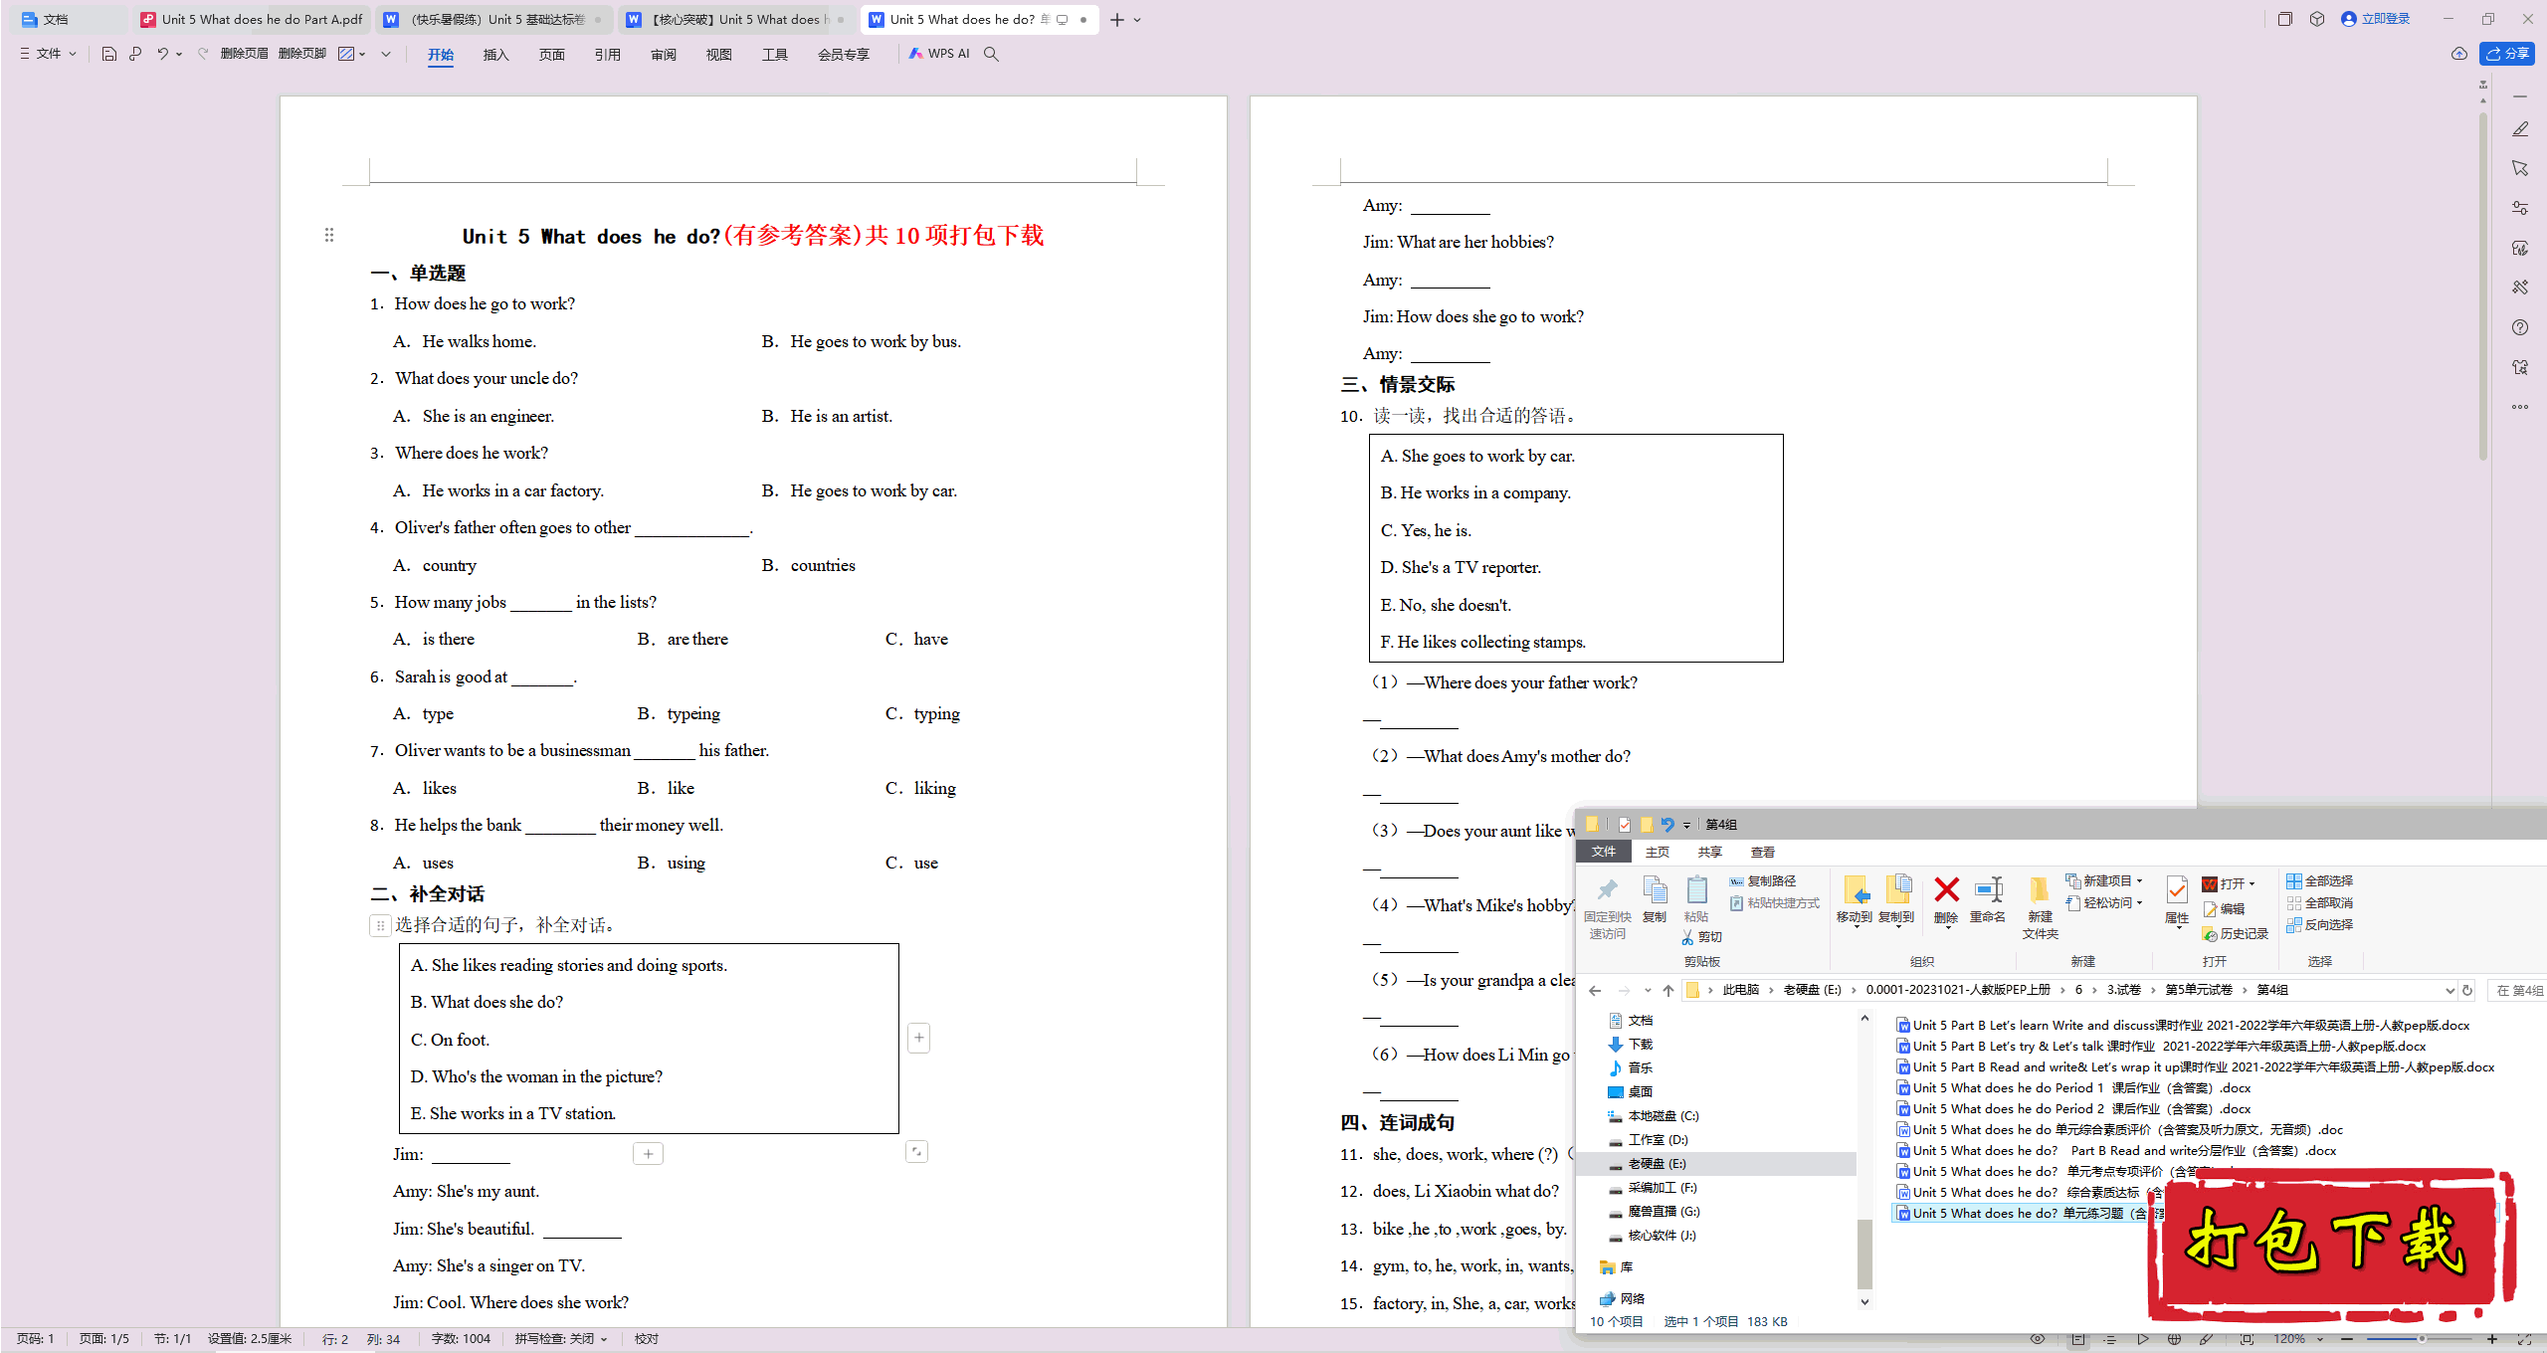
Task: Click Invert Selection in Explorer ribbon
Action: [x=2319, y=925]
